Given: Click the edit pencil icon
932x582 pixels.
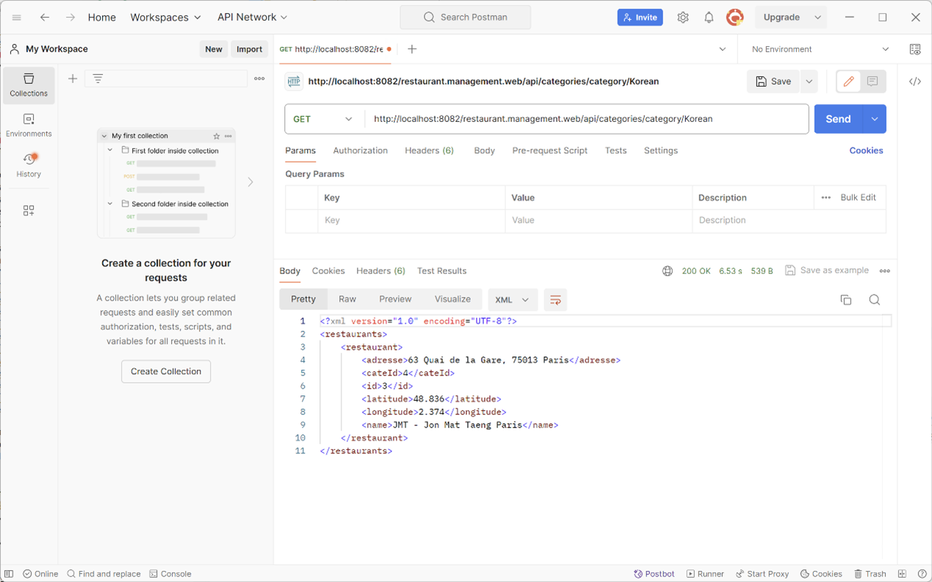Looking at the screenshot, I should point(848,82).
